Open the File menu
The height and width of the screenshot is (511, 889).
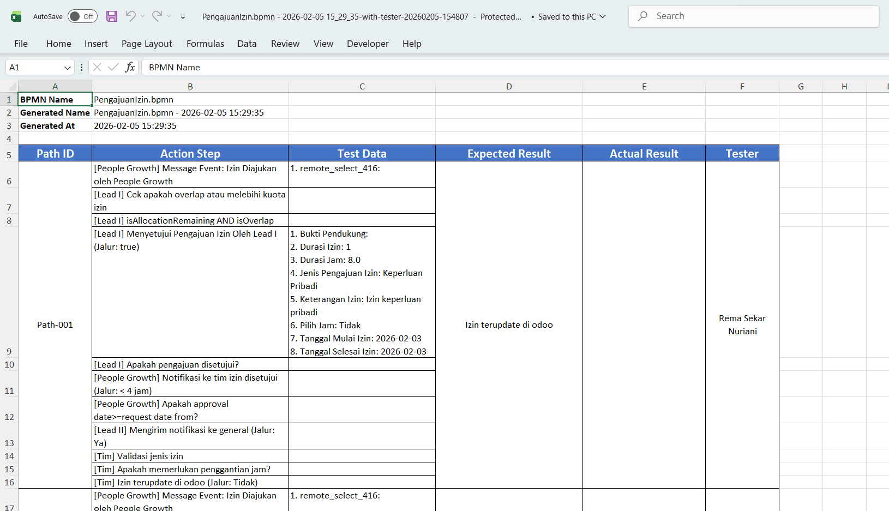[x=21, y=44]
